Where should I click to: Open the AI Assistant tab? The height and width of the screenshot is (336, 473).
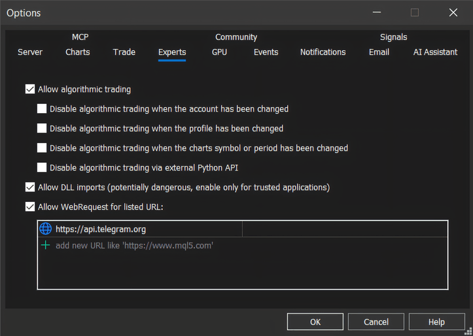tap(435, 52)
